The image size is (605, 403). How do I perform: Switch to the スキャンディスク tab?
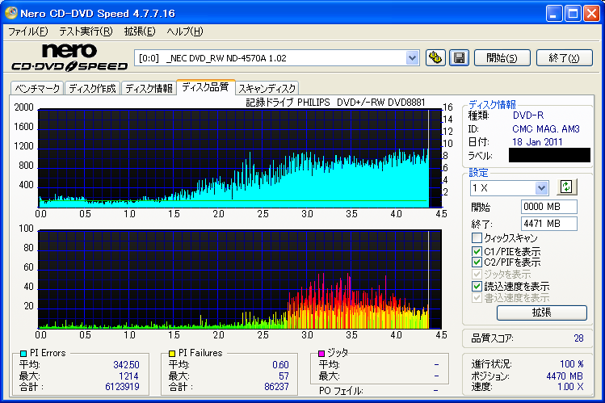(x=267, y=88)
